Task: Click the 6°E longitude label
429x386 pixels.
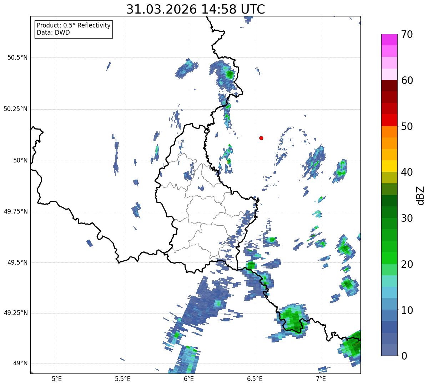Action: pyautogui.click(x=189, y=379)
